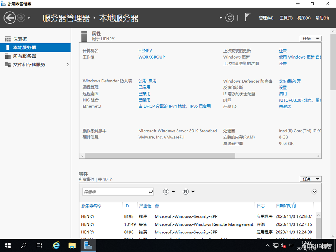Image resolution: width=336 pixels, height=252 pixels.
Task: Open Internet Explorer from the taskbar
Action: coord(56,245)
